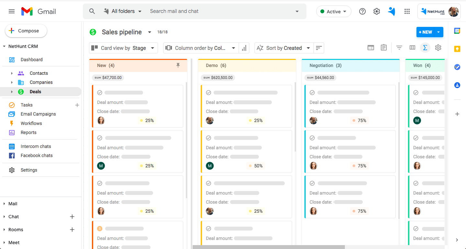466x249 pixels.
Task: Expand the Contacts folder tree arrow
Action: (12, 73)
